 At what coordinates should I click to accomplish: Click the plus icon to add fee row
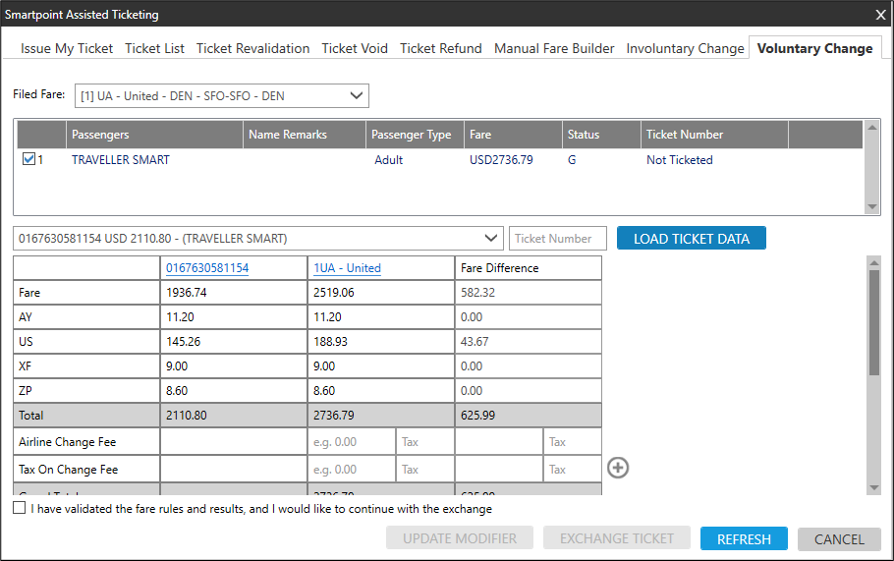(x=618, y=468)
